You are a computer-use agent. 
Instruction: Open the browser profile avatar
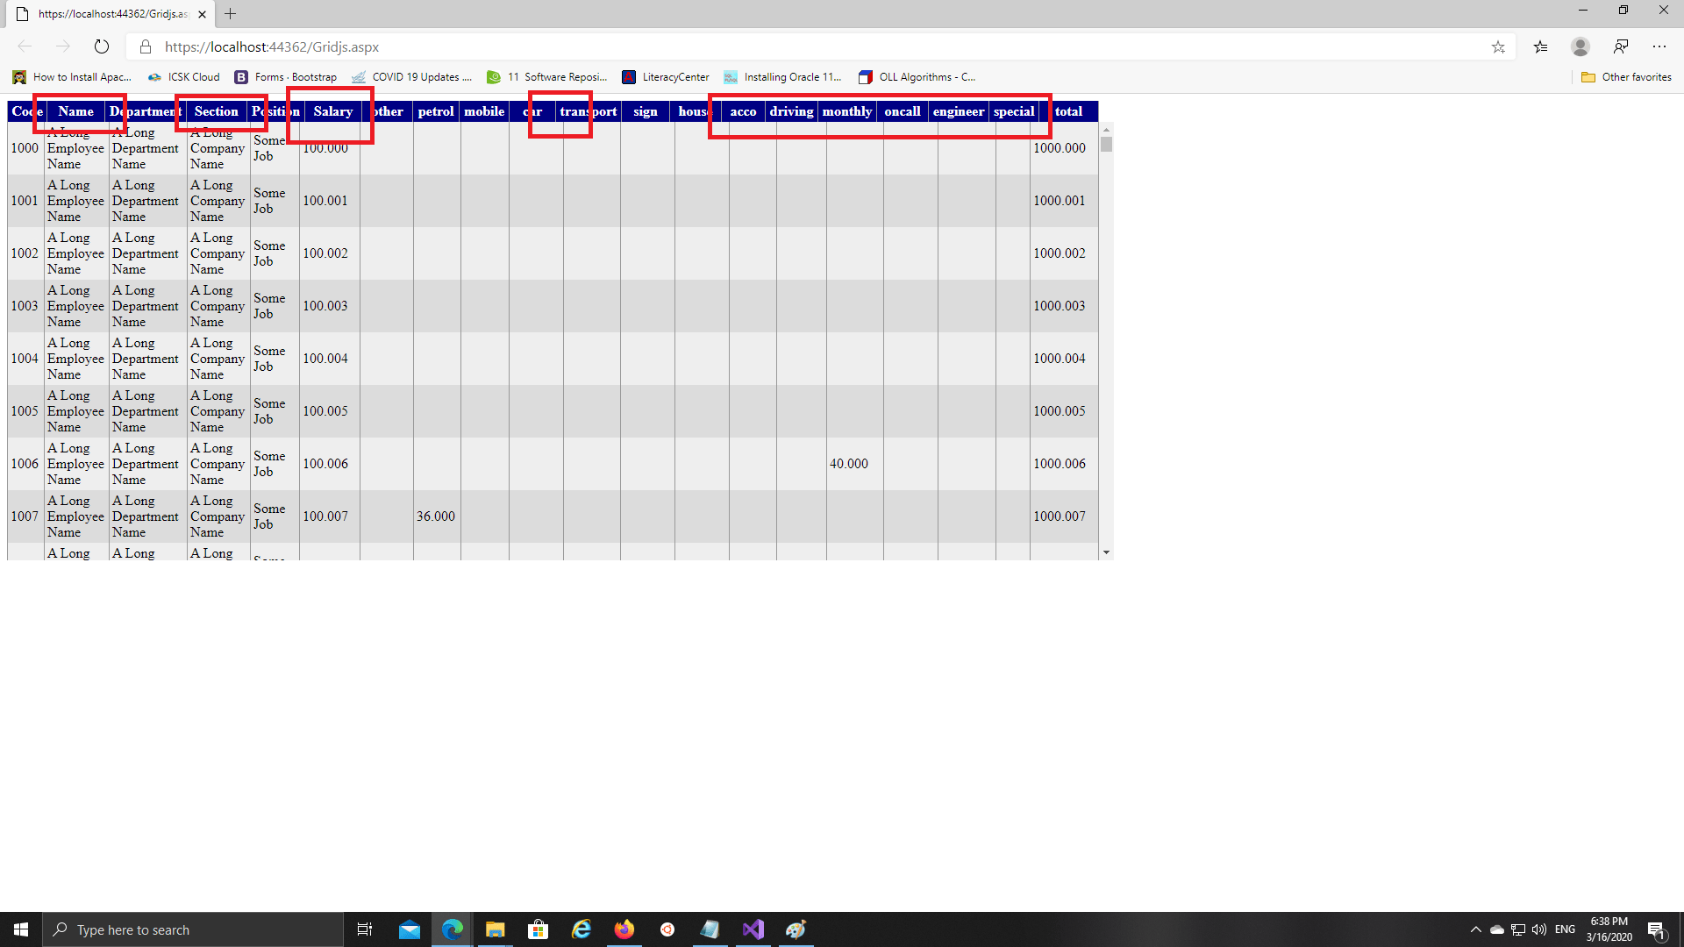(1581, 46)
